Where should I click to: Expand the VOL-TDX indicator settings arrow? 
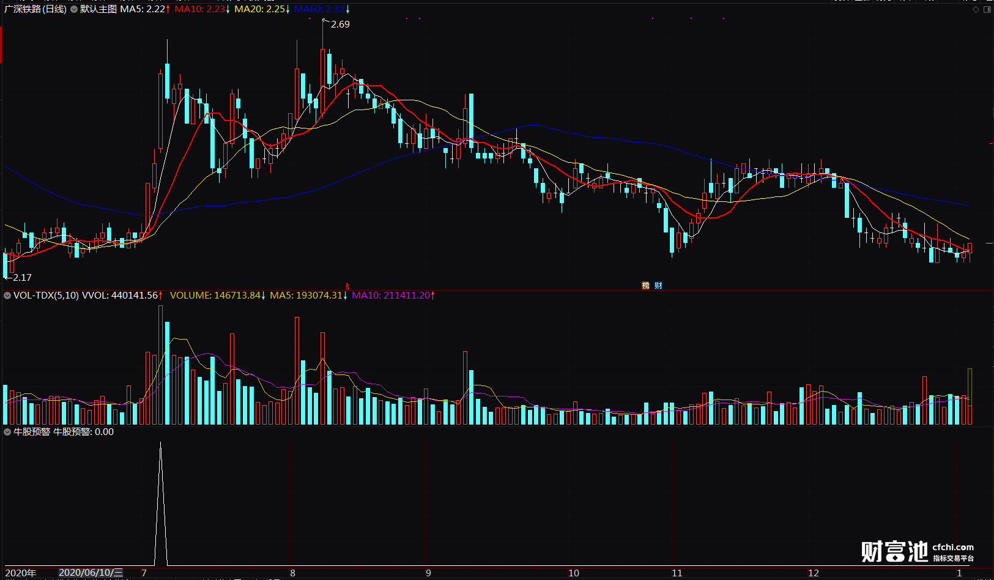click(7, 296)
